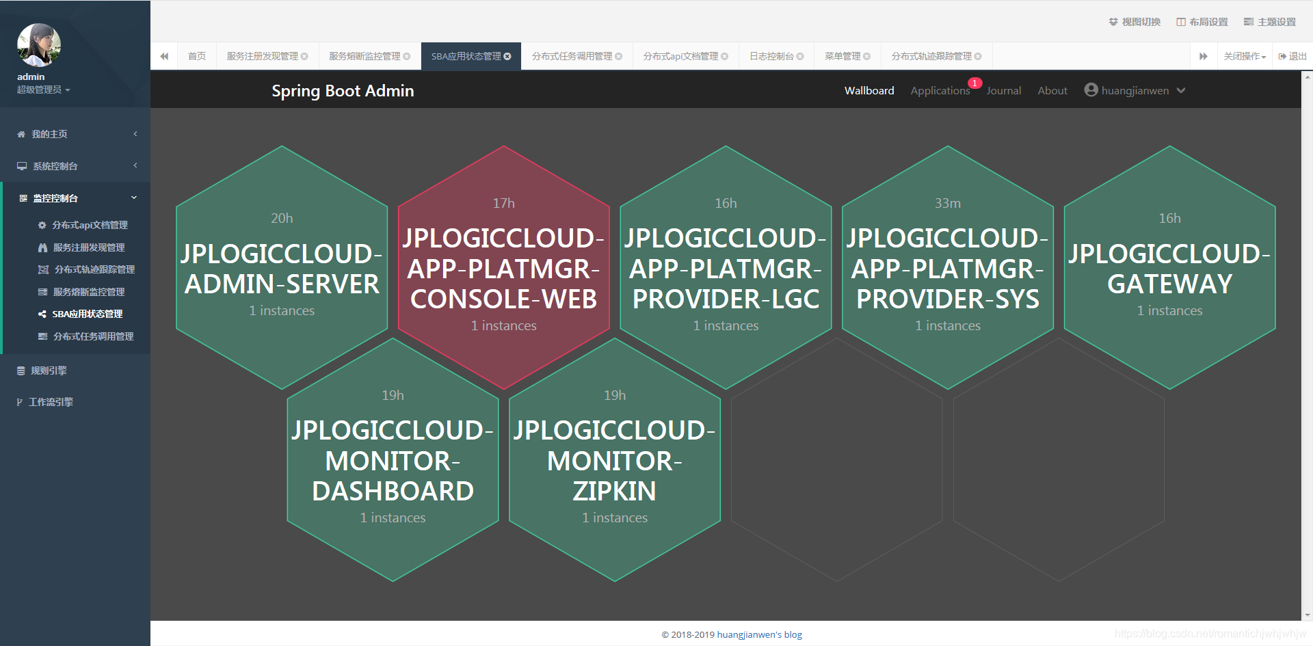Click the icon beside 分布式任务调用管理 in sidebar
Screen dimensions: 1313x646
pos(42,336)
